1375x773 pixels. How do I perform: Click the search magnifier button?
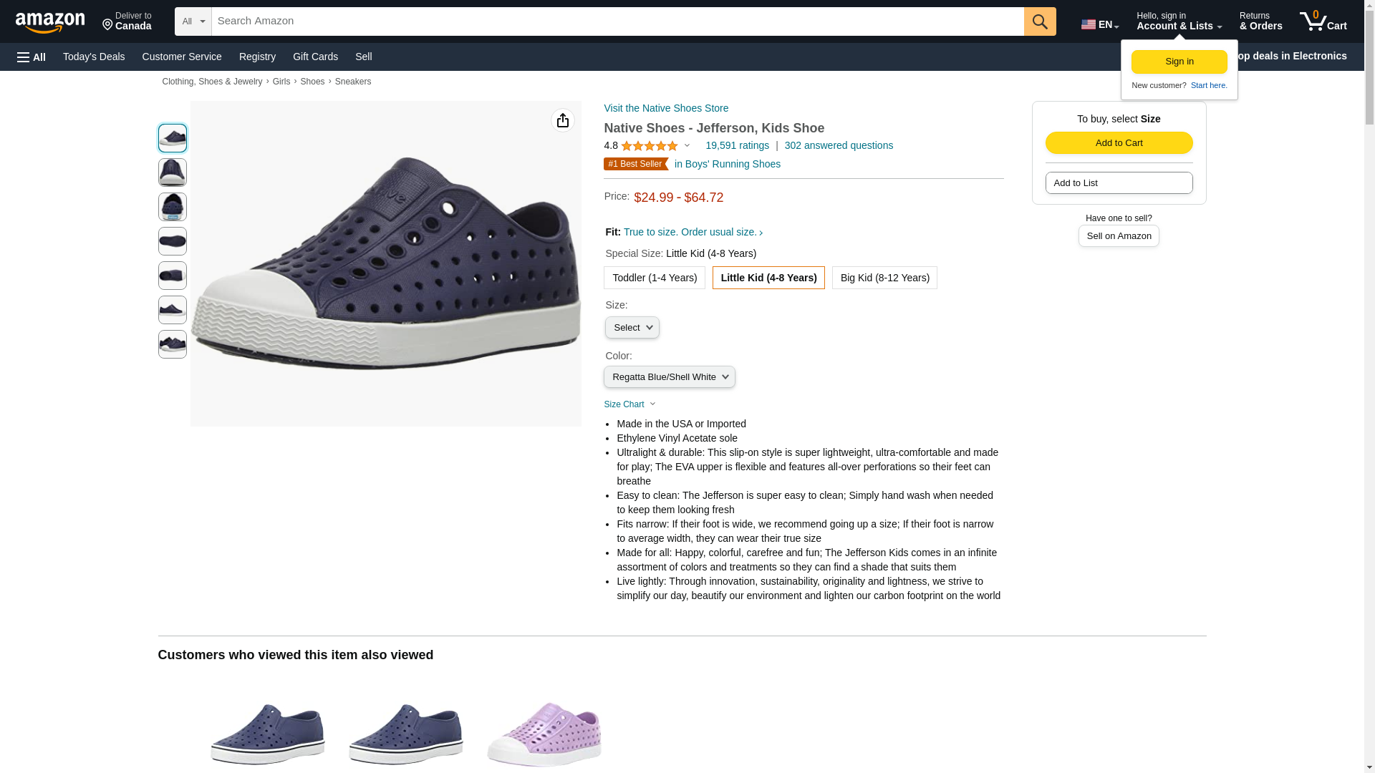(x=1039, y=21)
